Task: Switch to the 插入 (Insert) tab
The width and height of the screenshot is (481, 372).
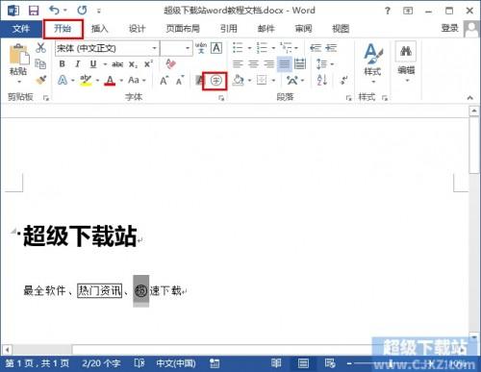Action: coord(99,29)
